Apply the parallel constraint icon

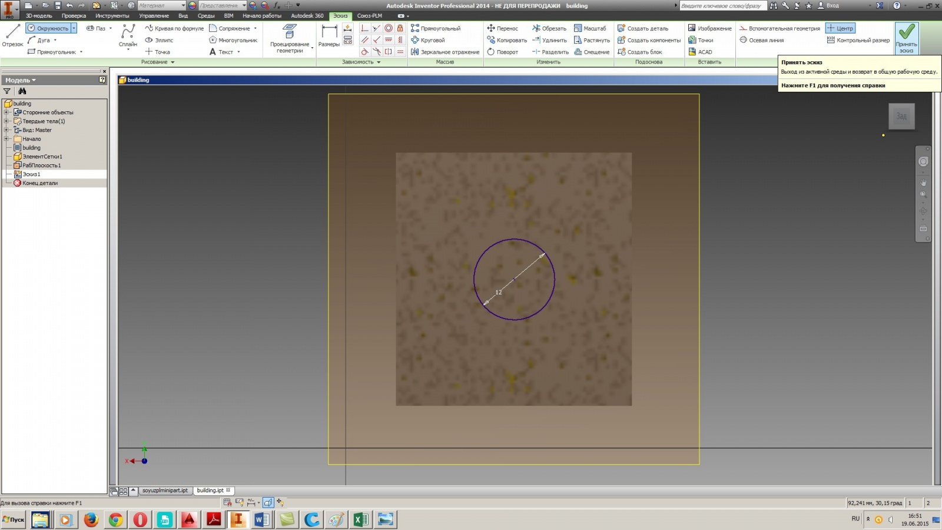pyautogui.click(x=365, y=40)
